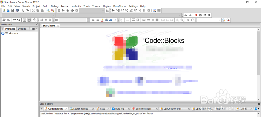The width and height of the screenshot is (261, 117).
Task: Toggle the C comment button
Action: [x=192, y=20]
